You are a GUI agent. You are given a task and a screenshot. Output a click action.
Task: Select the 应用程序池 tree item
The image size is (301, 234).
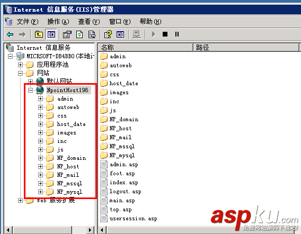[x=52, y=65]
